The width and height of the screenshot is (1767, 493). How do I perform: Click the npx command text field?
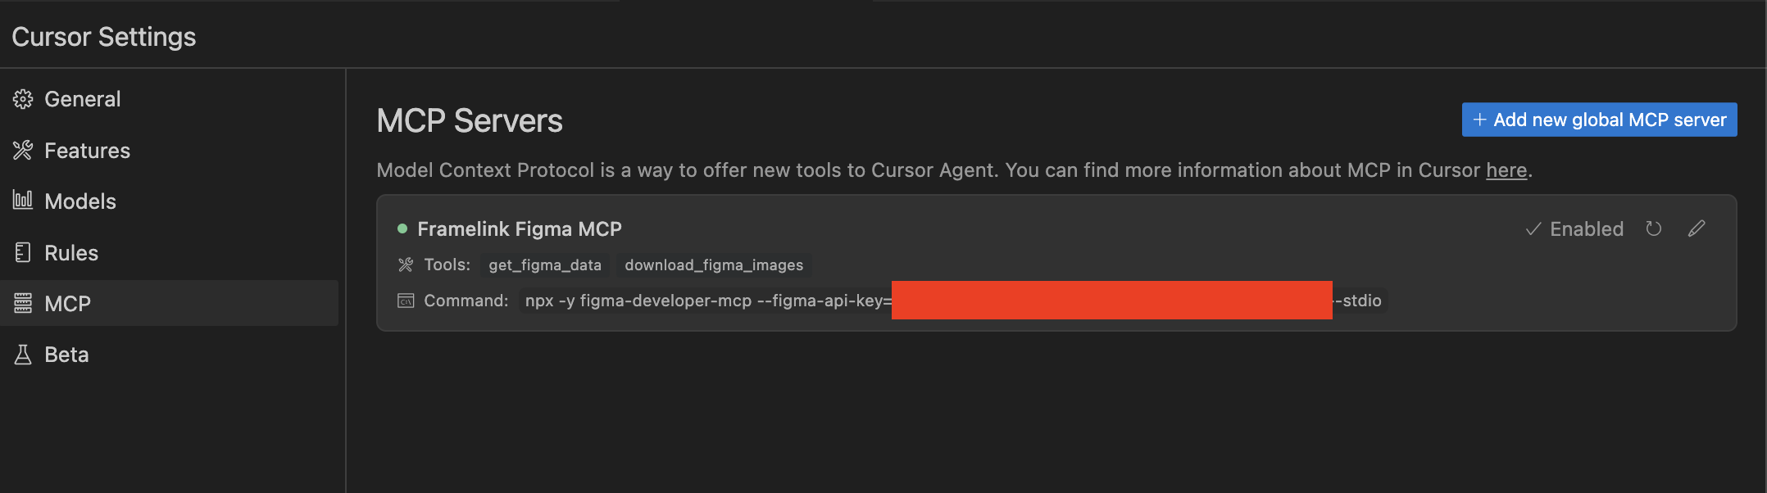952,301
